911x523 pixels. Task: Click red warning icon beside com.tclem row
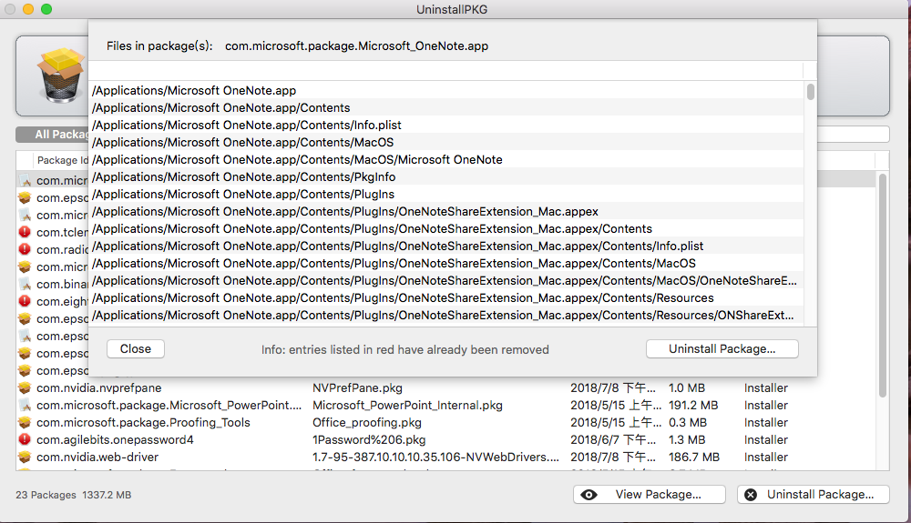tap(25, 232)
